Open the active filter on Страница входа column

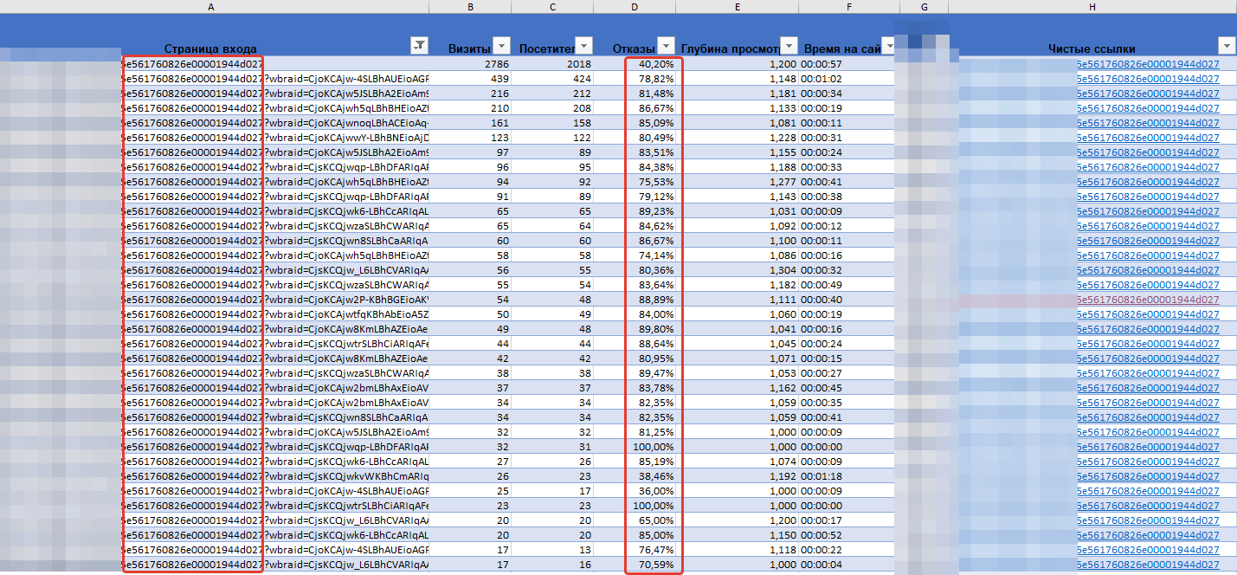click(x=418, y=46)
